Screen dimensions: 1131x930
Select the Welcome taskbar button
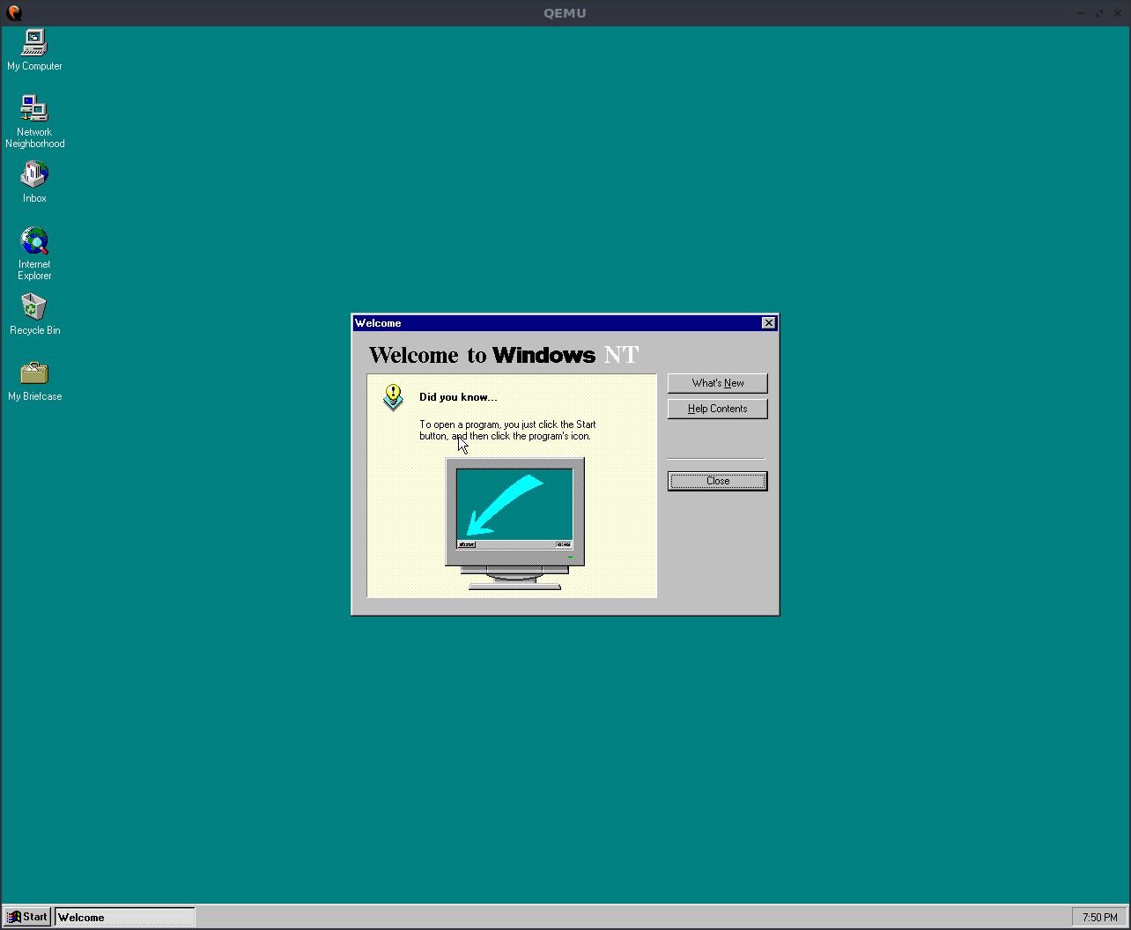125,917
